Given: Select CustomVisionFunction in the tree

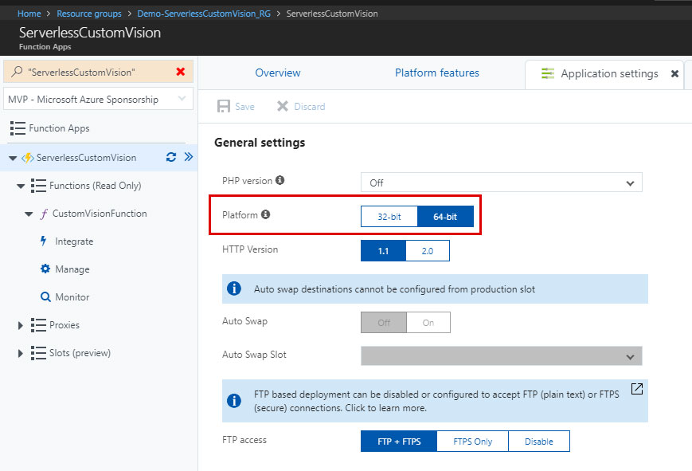Looking at the screenshot, I should [x=100, y=214].
